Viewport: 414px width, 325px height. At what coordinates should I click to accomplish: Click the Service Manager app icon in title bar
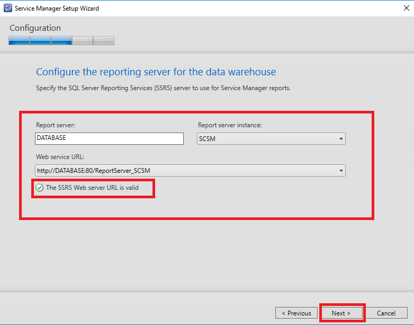coord(7,8)
